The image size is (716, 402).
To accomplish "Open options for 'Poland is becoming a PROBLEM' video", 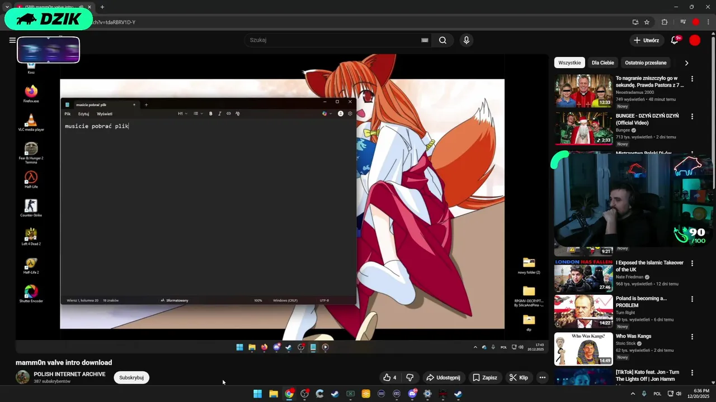I will click(692, 299).
